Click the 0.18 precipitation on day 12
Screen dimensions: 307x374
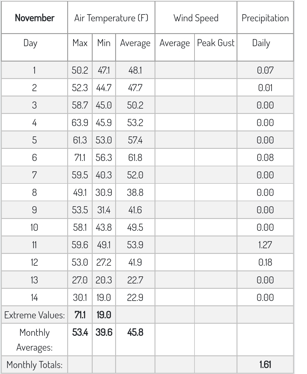click(x=265, y=262)
